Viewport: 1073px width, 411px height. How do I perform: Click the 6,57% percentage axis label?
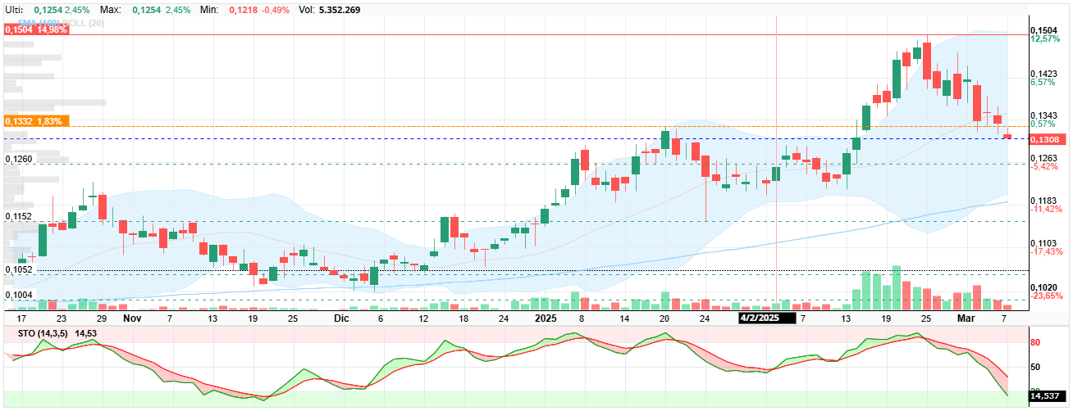click(x=1043, y=82)
